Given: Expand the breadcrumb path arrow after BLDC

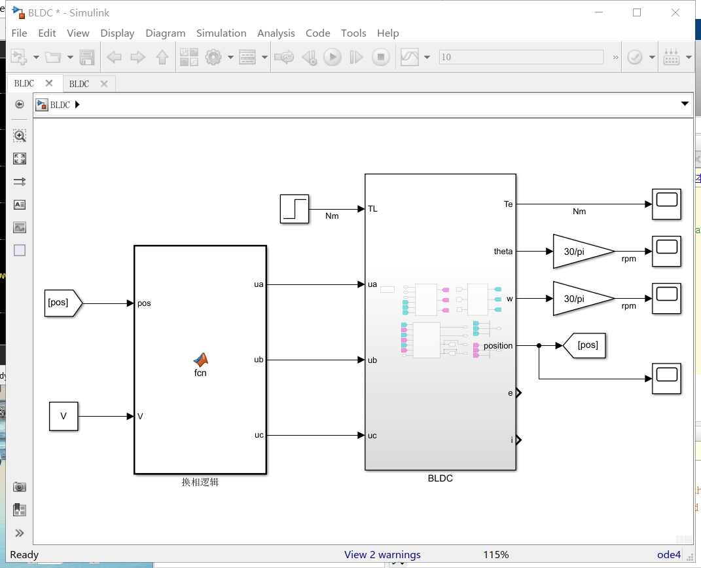Looking at the screenshot, I should tap(77, 105).
